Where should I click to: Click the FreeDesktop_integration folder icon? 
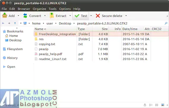pos(36,34)
